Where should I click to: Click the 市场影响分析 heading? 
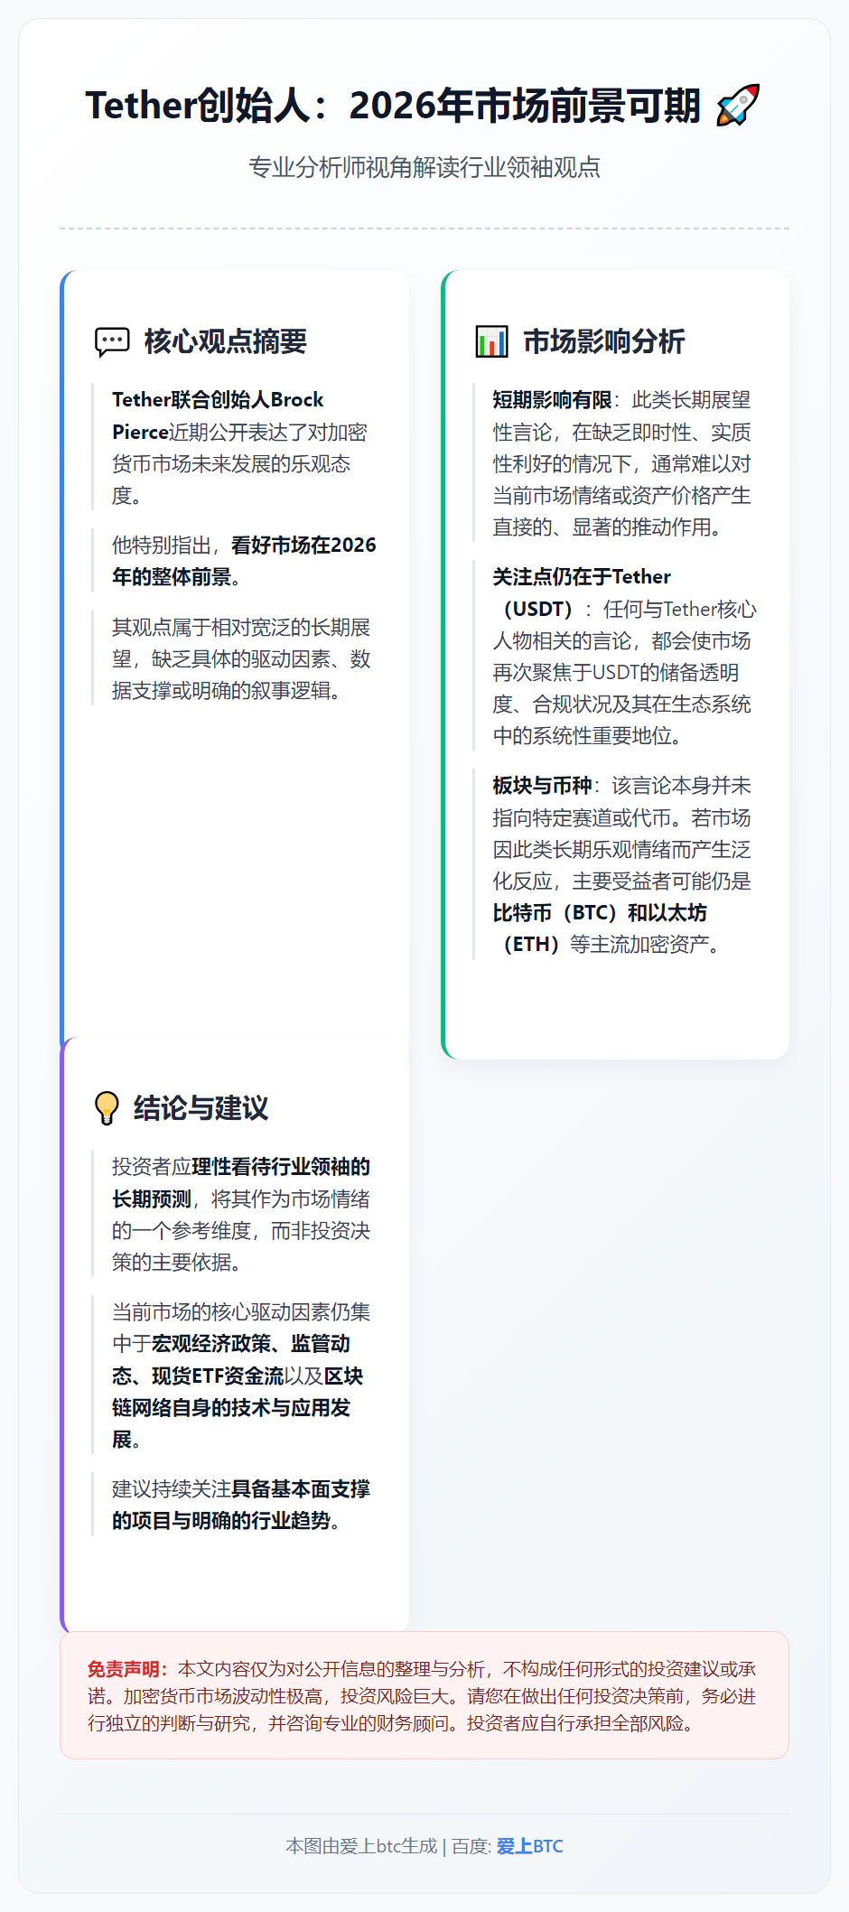[x=604, y=341]
